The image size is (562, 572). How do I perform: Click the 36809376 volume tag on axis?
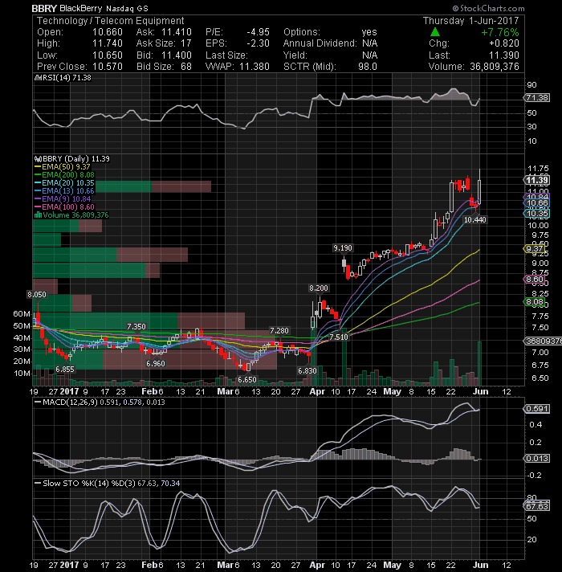coord(543,341)
